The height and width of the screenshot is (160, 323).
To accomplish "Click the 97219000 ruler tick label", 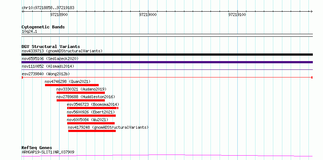I will [148, 15].
